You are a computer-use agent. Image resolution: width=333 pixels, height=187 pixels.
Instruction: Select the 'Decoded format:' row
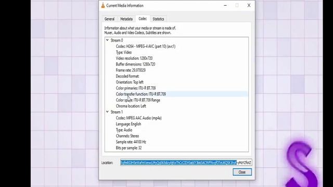tap(127, 76)
